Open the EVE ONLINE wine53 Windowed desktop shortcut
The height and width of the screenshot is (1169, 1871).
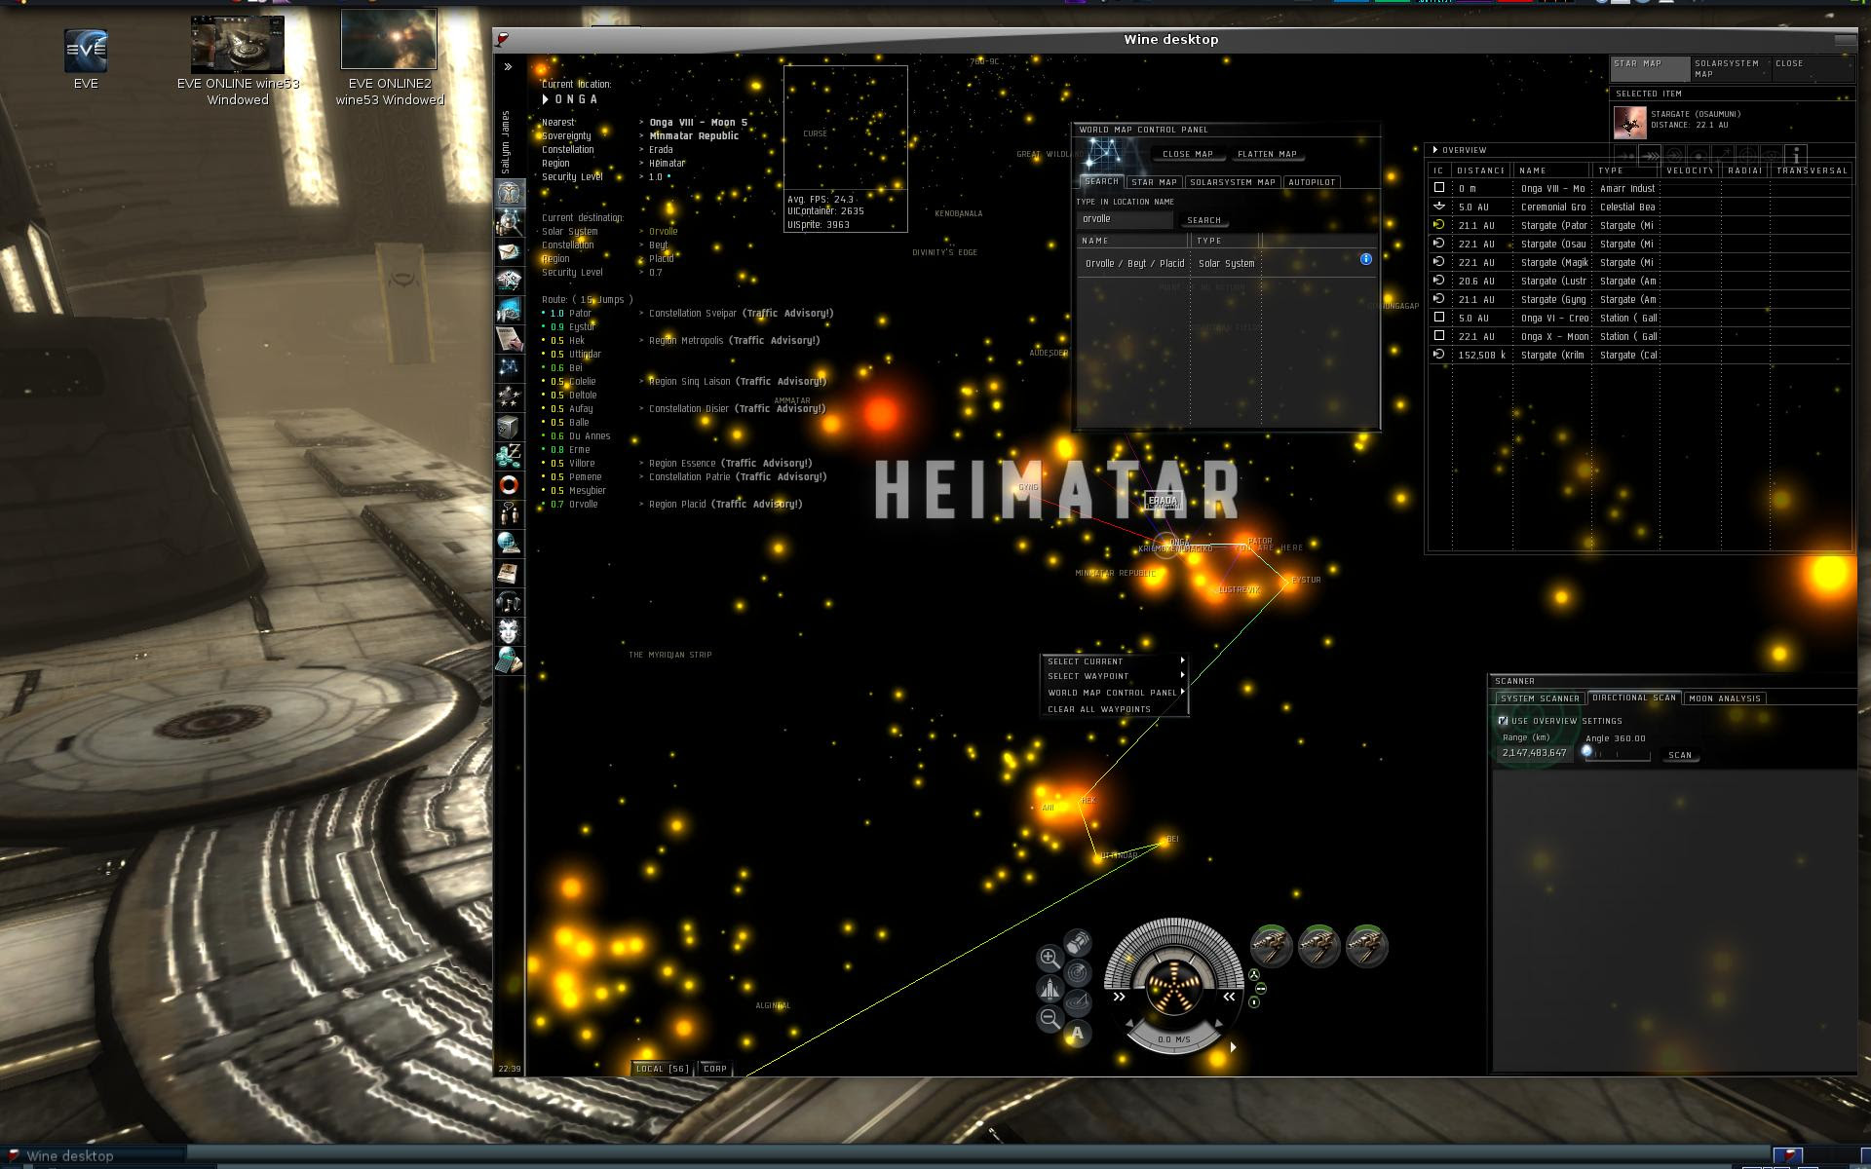[238, 60]
